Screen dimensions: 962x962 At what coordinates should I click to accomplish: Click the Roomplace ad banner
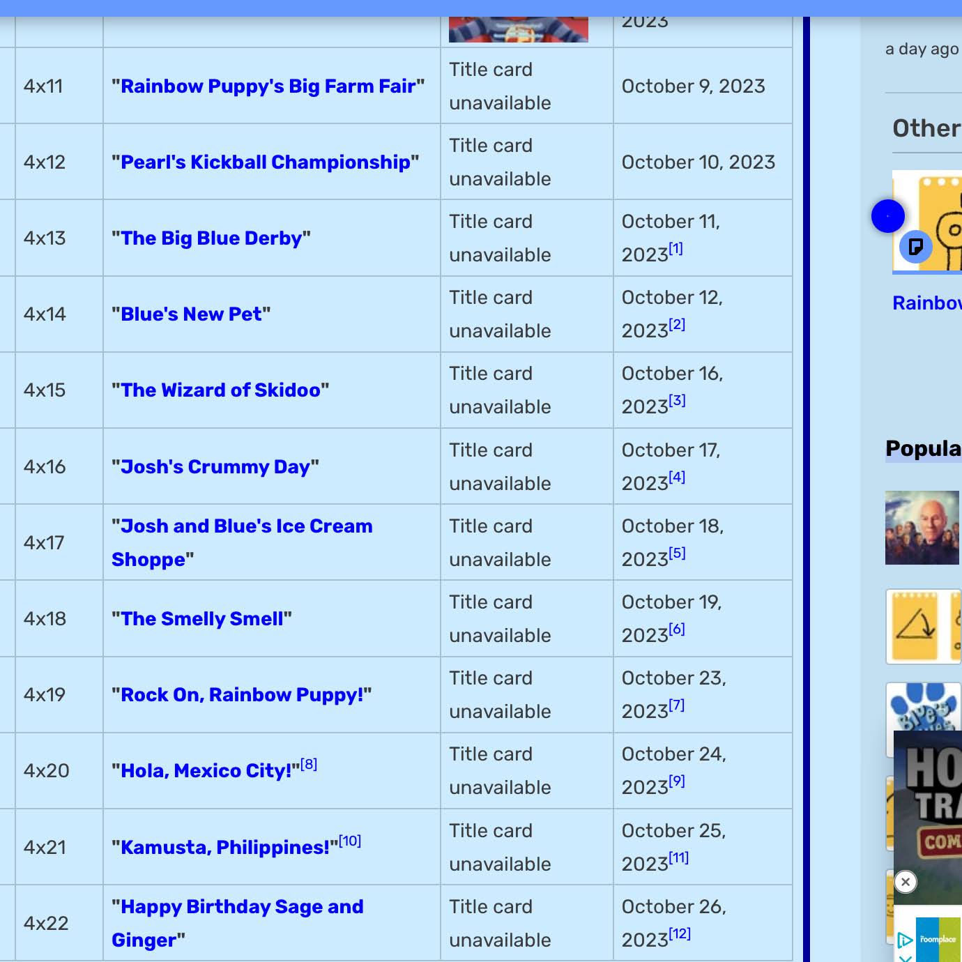[x=938, y=939]
